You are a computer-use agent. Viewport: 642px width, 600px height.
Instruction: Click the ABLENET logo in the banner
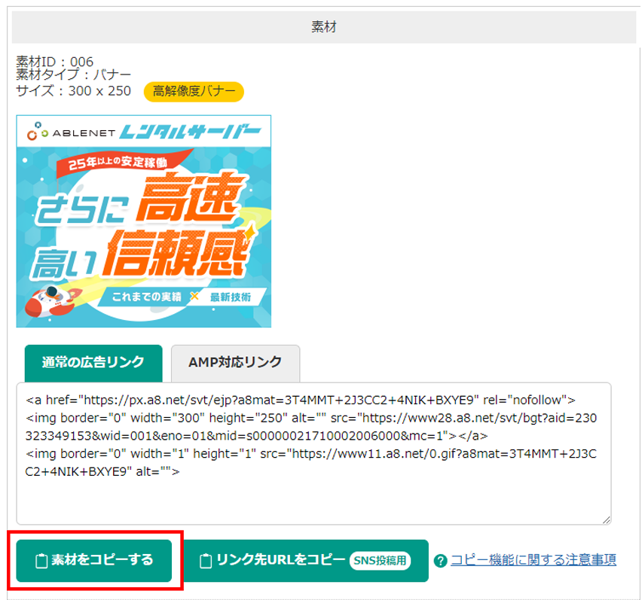72,133
